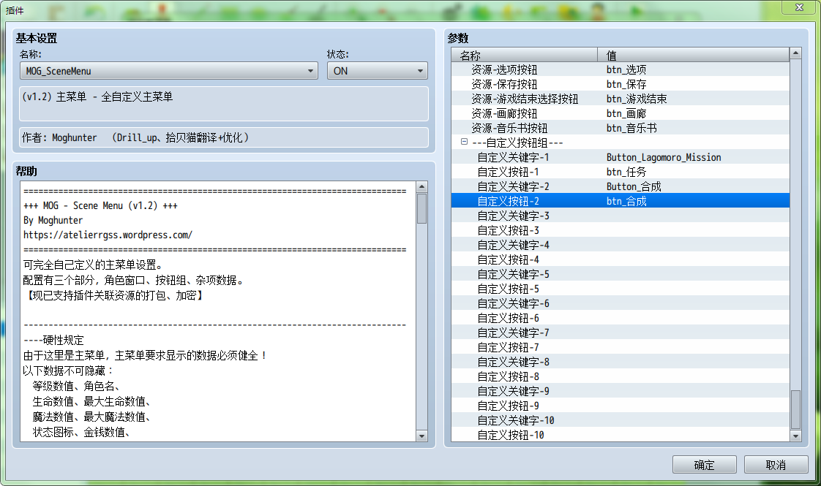Select the 自定义按钮-1 parameter row

621,172
